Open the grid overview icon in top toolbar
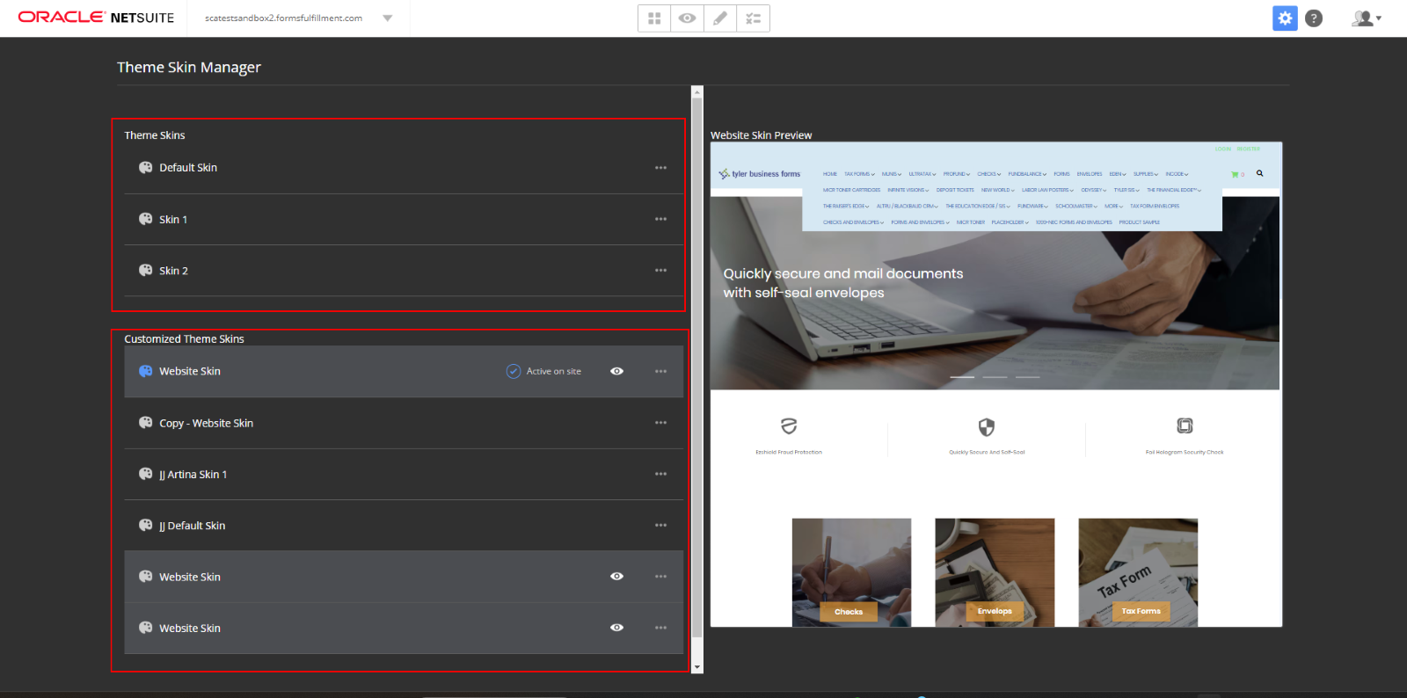Image resolution: width=1407 pixels, height=698 pixels. coord(654,18)
